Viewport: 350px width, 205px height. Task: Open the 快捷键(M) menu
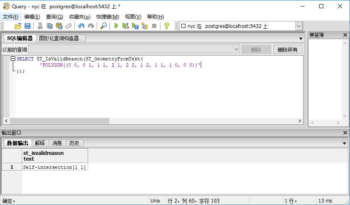pos(108,17)
